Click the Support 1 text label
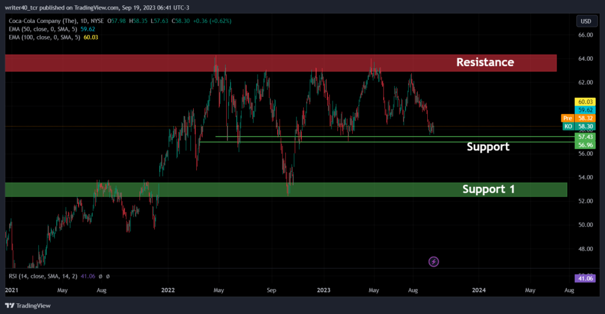The image size is (605, 314). click(x=489, y=189)
